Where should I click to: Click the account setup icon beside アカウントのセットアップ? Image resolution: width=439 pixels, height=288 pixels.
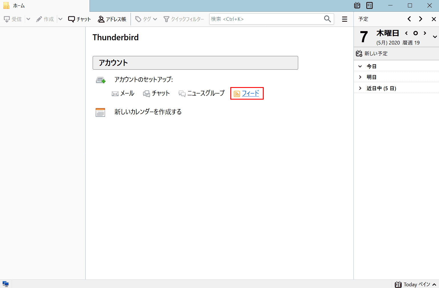tap(101, 80)
